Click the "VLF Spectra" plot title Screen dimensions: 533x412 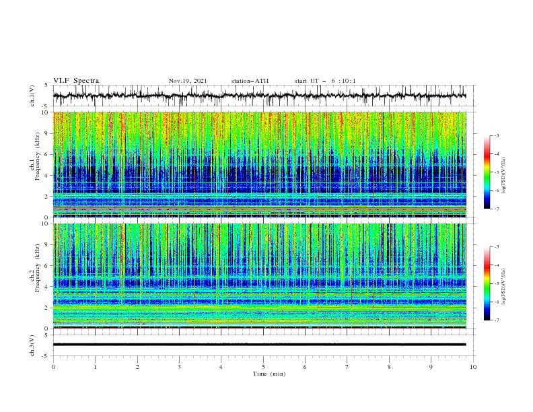[76, 81]
